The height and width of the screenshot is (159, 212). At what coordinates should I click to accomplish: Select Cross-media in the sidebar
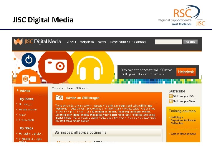[26, 120]
